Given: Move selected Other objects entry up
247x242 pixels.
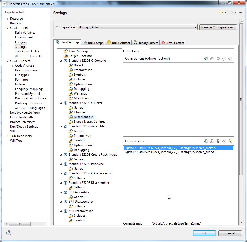Looking at the screenshot, I should point(224,141).
